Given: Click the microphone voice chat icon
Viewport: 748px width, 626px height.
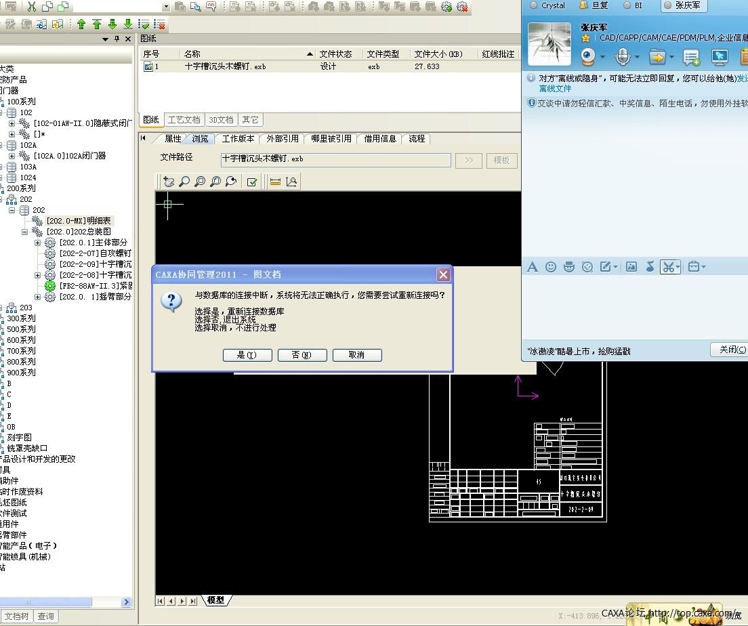Looking at the screenshot, I should [x=622, y=57].
